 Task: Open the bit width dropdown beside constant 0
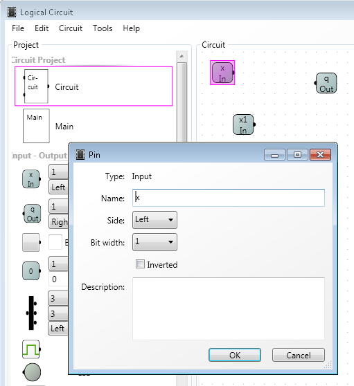point(58,264)
